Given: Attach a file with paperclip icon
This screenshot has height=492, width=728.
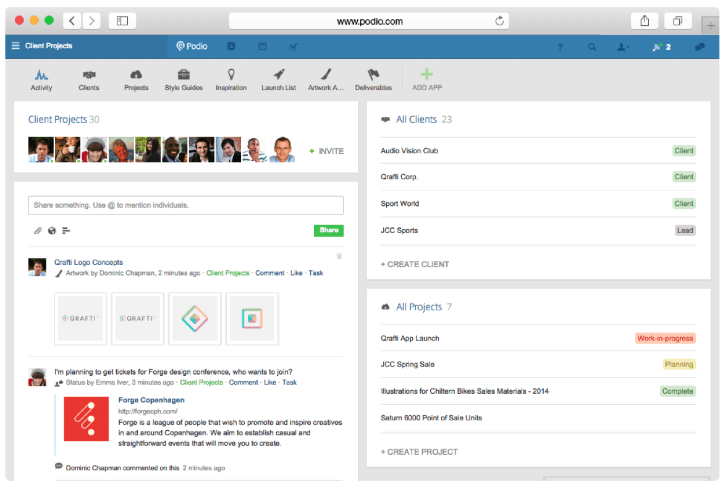Looking at the screenshot, I should (38, 231).
